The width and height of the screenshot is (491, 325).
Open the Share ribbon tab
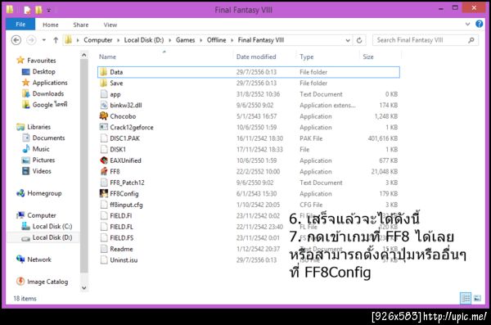(81, 25)
